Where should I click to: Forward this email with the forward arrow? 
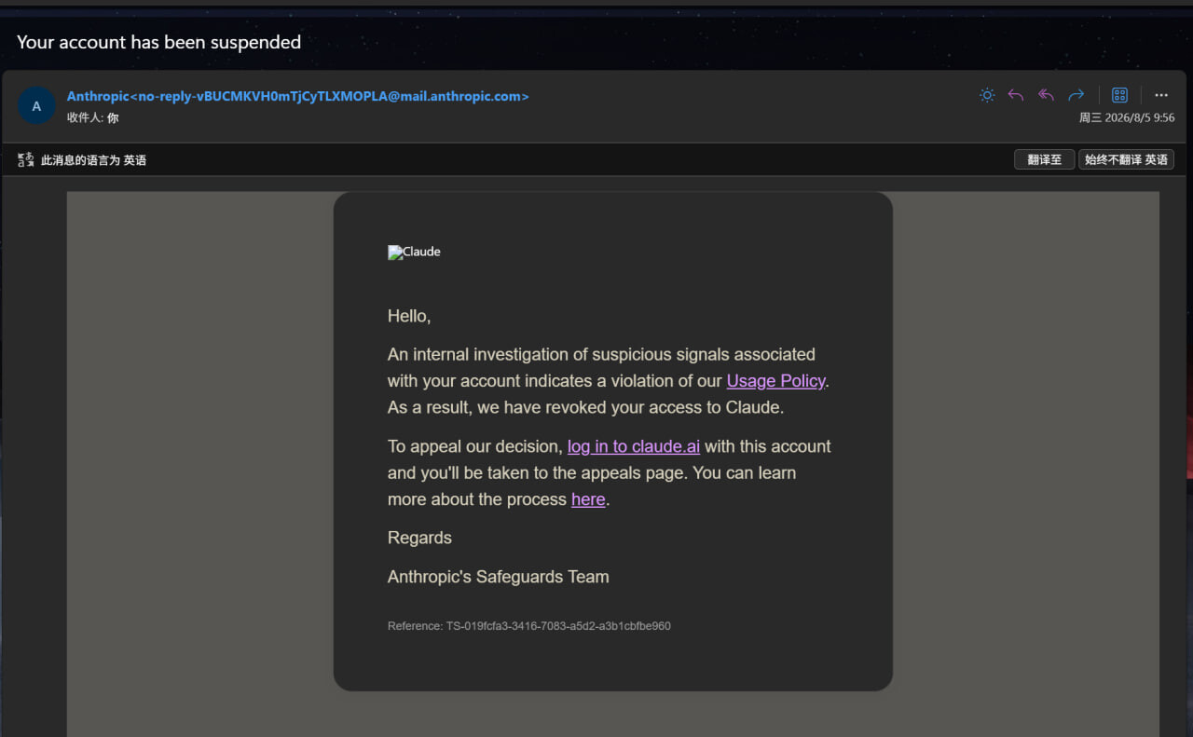coord(1076,95)
